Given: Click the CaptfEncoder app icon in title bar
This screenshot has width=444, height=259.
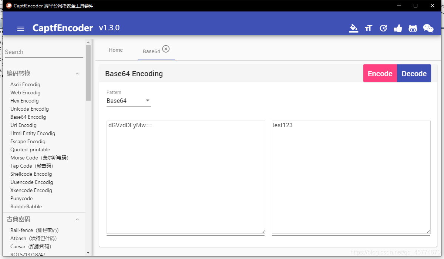Looking at the screenshot, I should (x=9, y=6).
